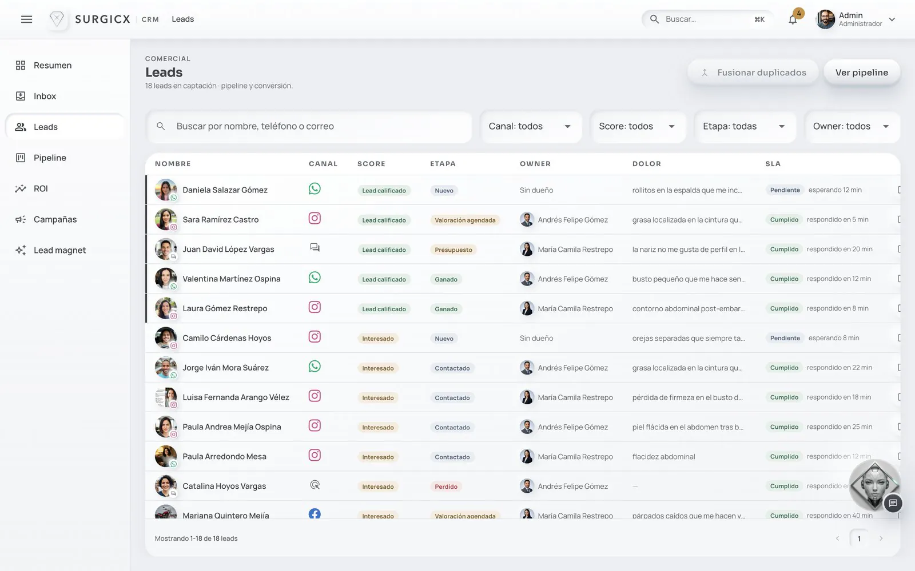915x571 pixels.
Task: Open Lead magnet in the sidebar
Action: click(x=65, y=251)
